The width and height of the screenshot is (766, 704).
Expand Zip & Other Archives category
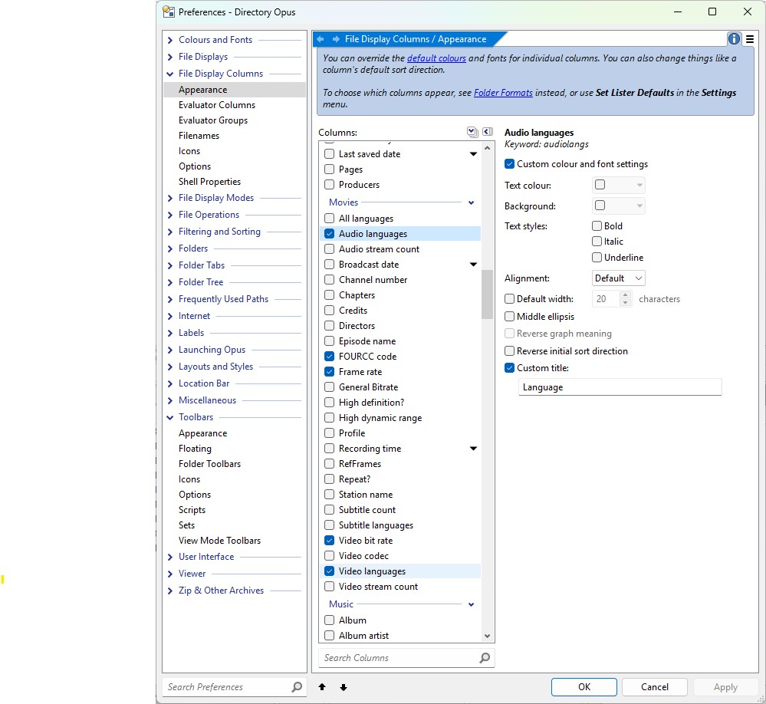(x=170, y=591)
